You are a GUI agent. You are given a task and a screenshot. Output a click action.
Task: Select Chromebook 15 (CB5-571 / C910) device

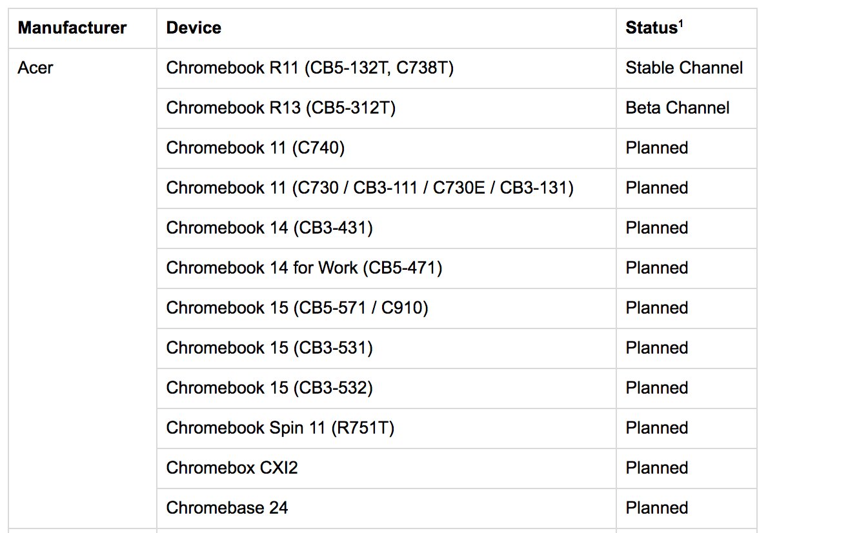297,308
